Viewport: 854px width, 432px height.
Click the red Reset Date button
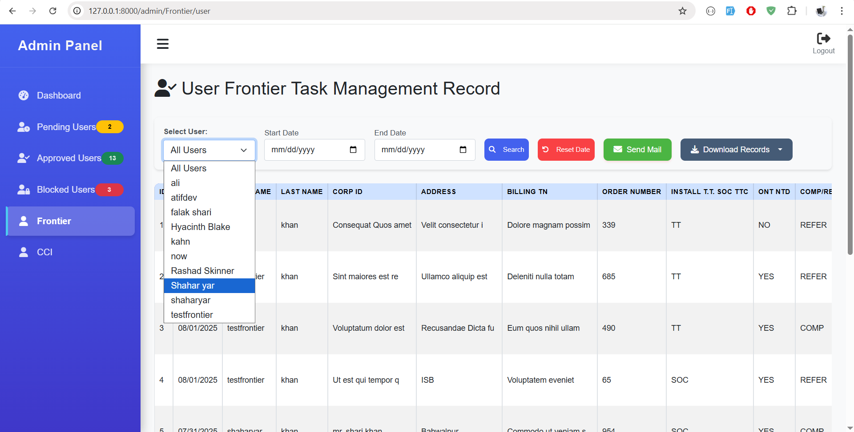click(566, 150)
